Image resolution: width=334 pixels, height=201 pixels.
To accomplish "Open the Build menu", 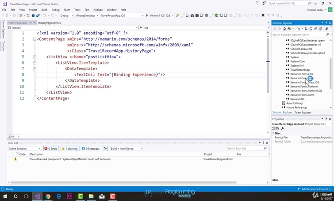I will click(44, 10).
